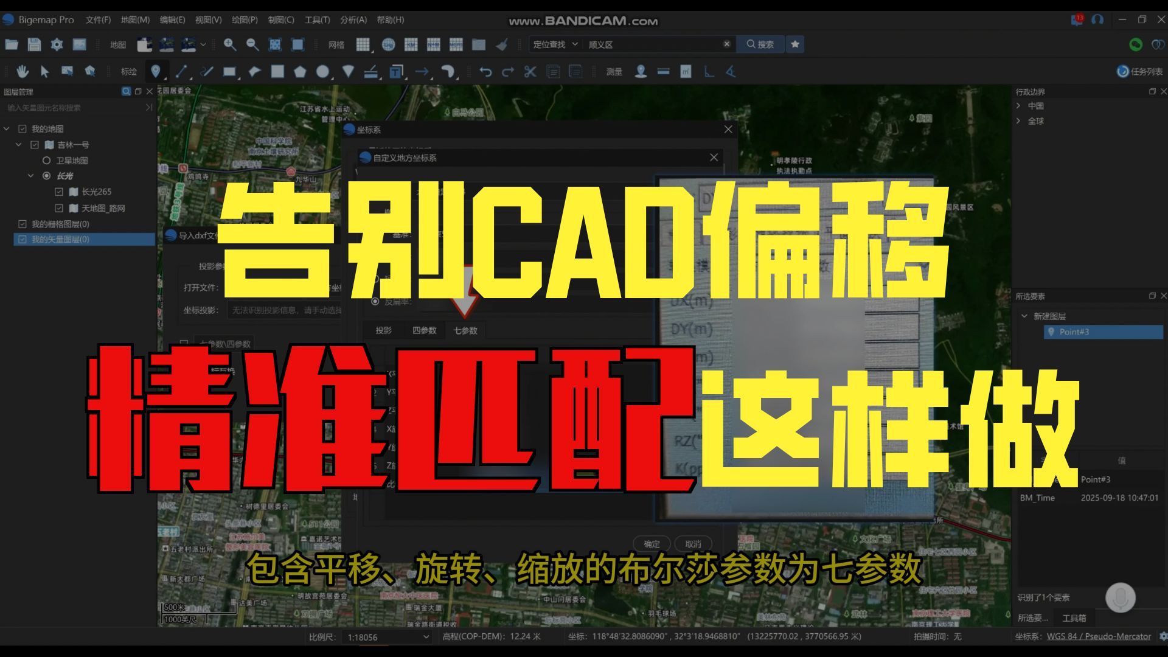Collapse 新建图层 in selected features

[x=1024, y=316]
